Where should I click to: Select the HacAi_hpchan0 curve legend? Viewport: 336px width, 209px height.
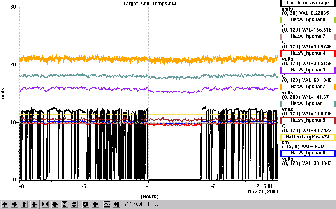pos(308,153)
